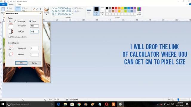Open the shape Outline dropdown
Screen dimensions: 191x107
pos(79,8)
